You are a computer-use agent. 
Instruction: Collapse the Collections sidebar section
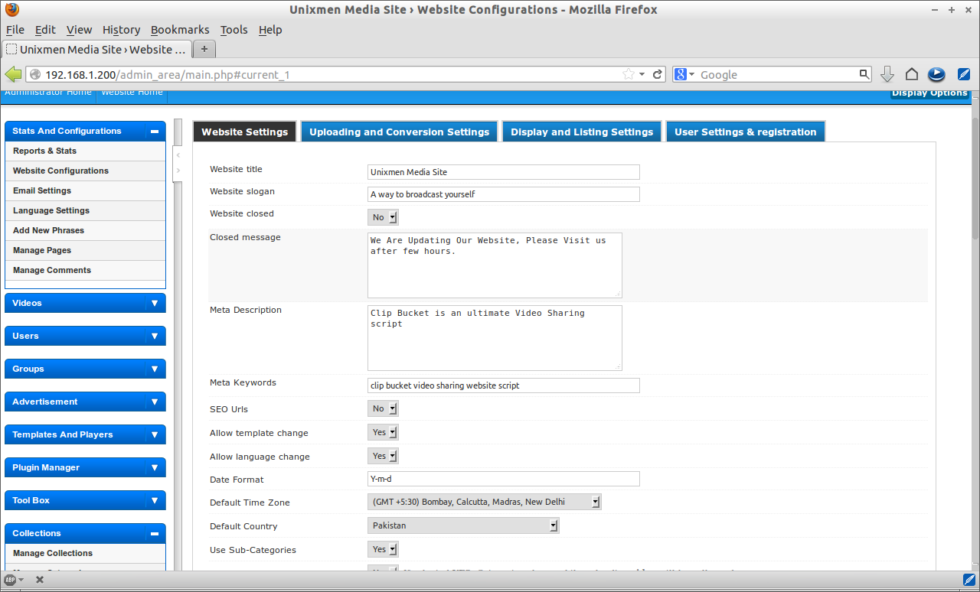pyautogui.click(x=155, y=534)
